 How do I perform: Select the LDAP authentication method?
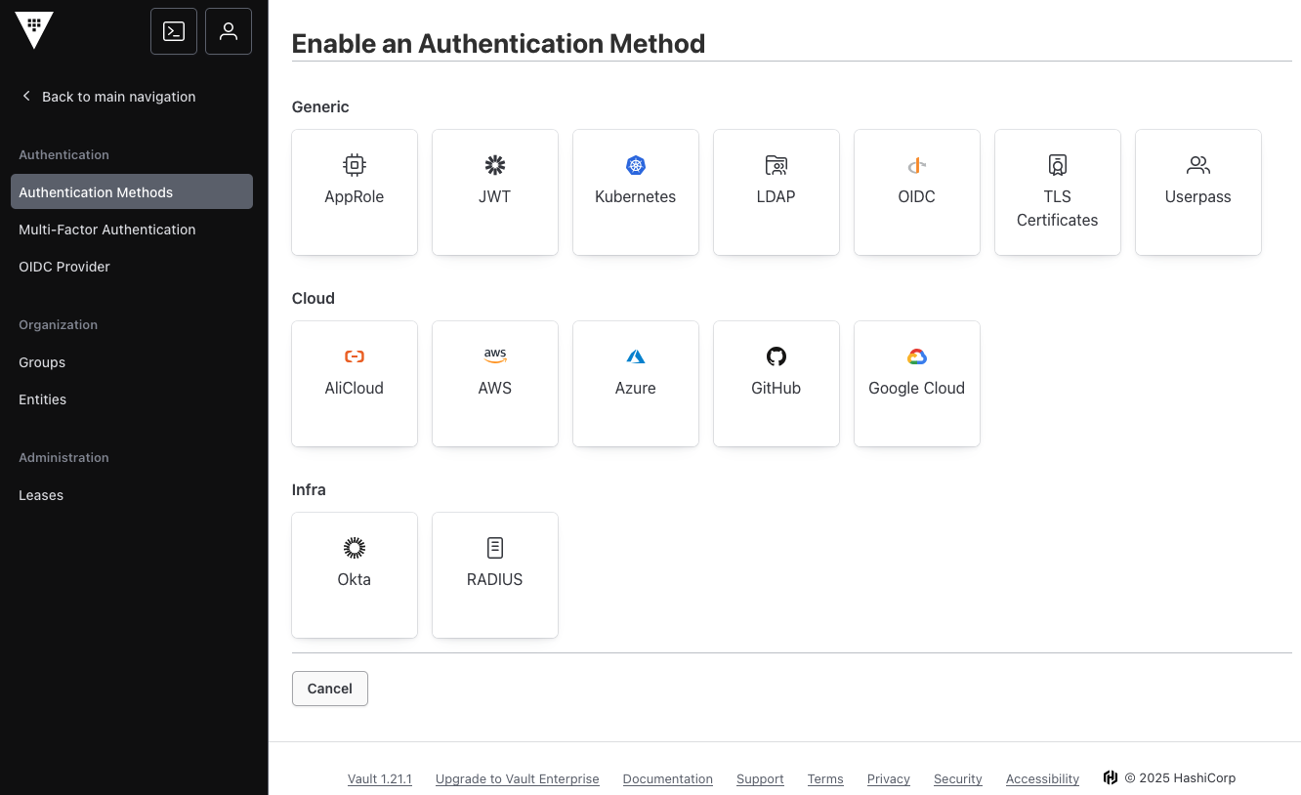coord(776,192)
